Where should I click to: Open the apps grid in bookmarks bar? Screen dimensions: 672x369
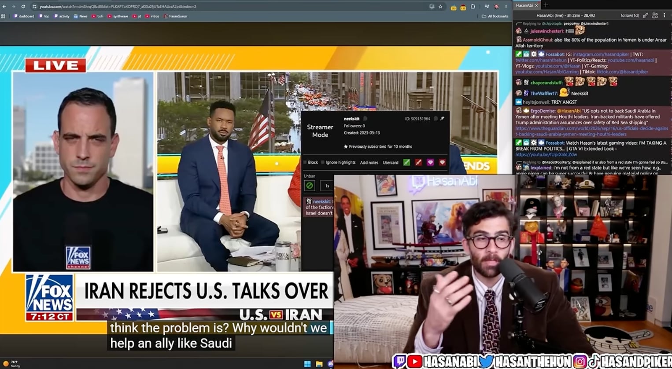click(x=4, y=16)
